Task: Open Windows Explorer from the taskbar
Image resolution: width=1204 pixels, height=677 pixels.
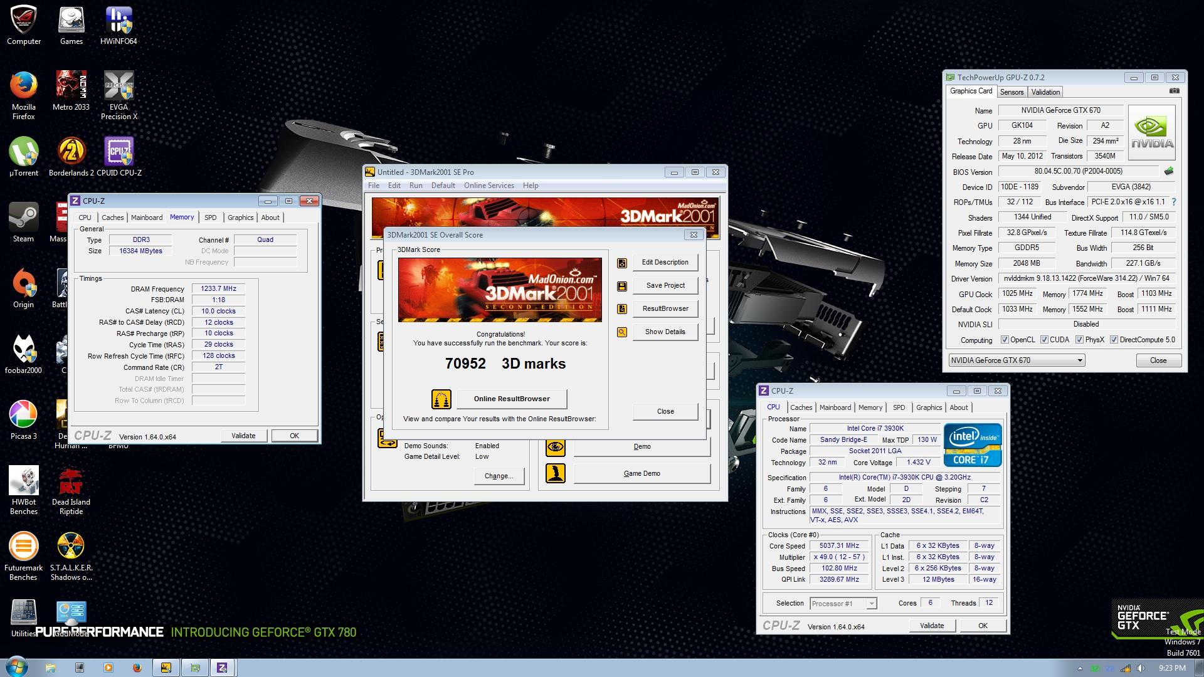Action: click(51, 668)
